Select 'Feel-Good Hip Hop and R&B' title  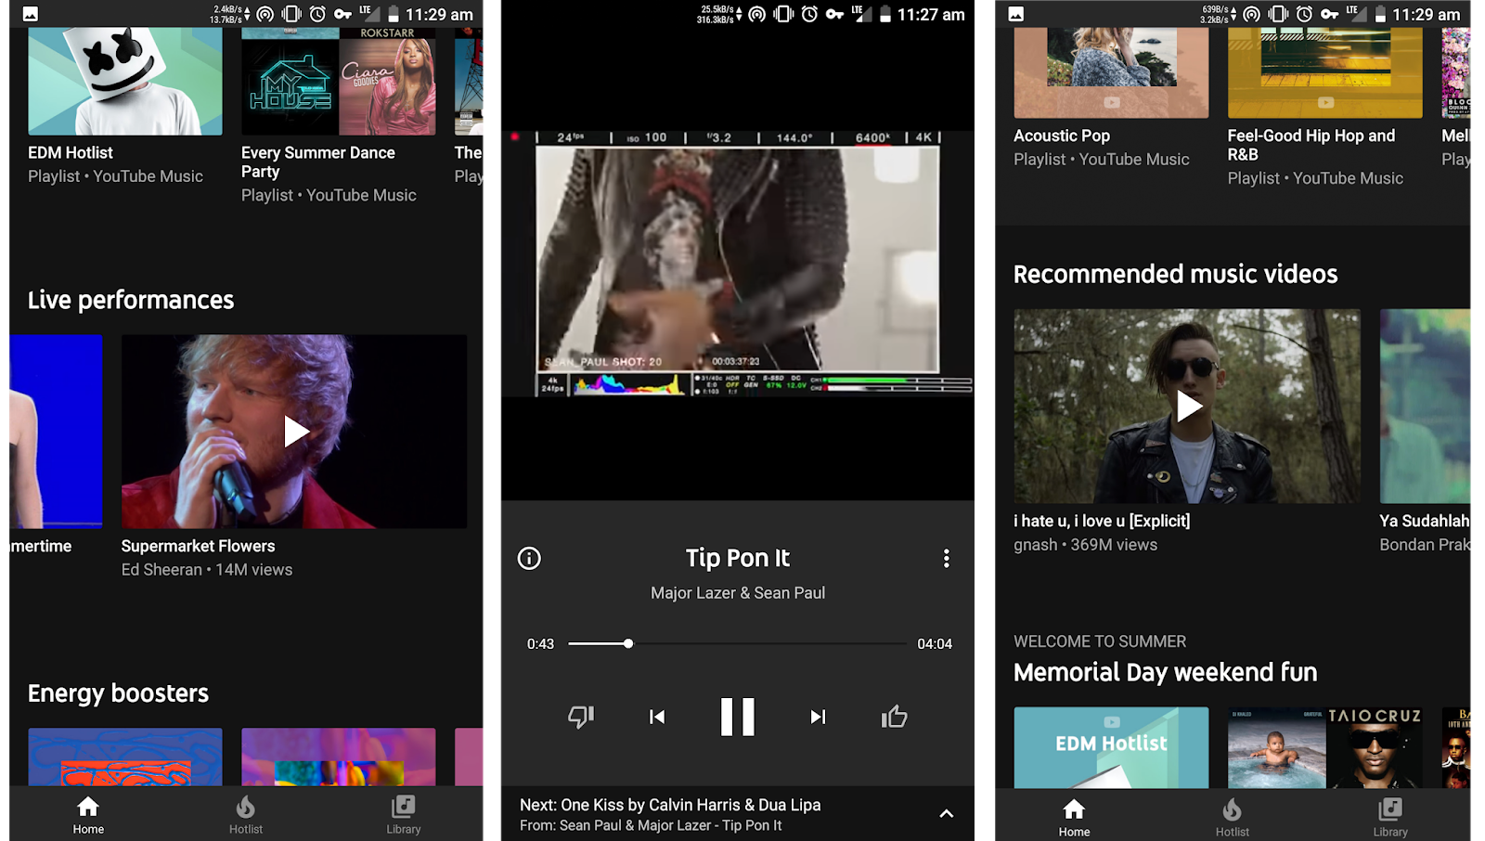1311,145
